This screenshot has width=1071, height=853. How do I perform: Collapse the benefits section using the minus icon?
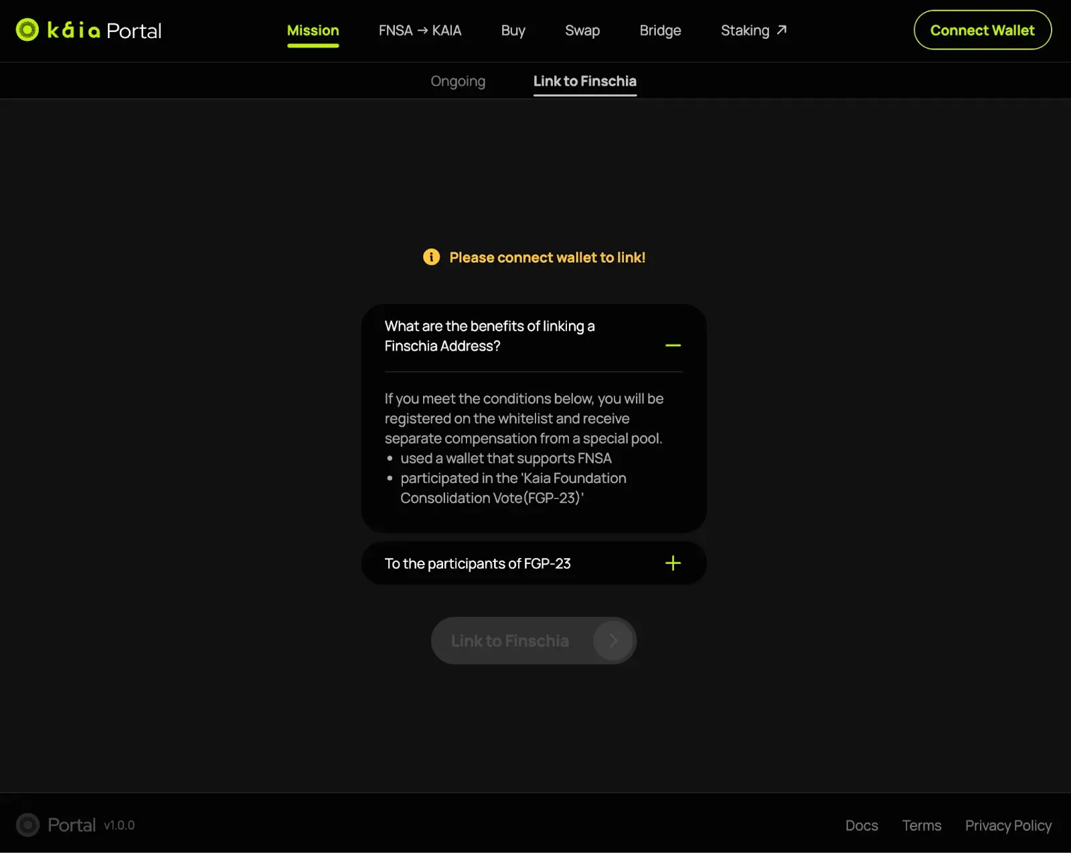[673, 345]
